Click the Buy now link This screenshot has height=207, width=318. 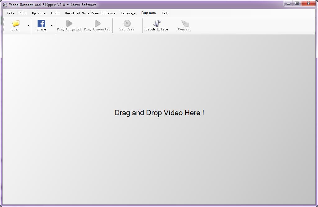149,13
